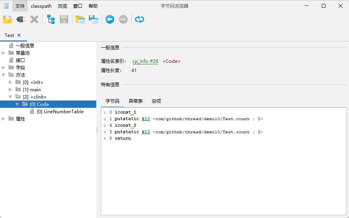Image resolution: width=349 pixels, height=218 pixels.
Task: Switch to the 异常表 tab
Action: pos(136,101)
